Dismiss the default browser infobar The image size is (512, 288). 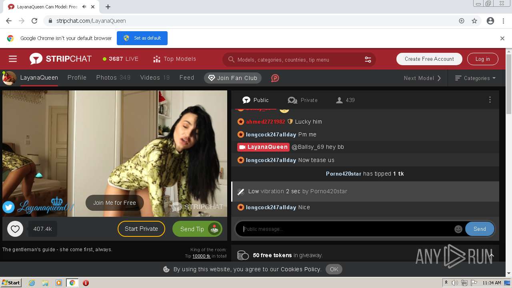(502, 38)
